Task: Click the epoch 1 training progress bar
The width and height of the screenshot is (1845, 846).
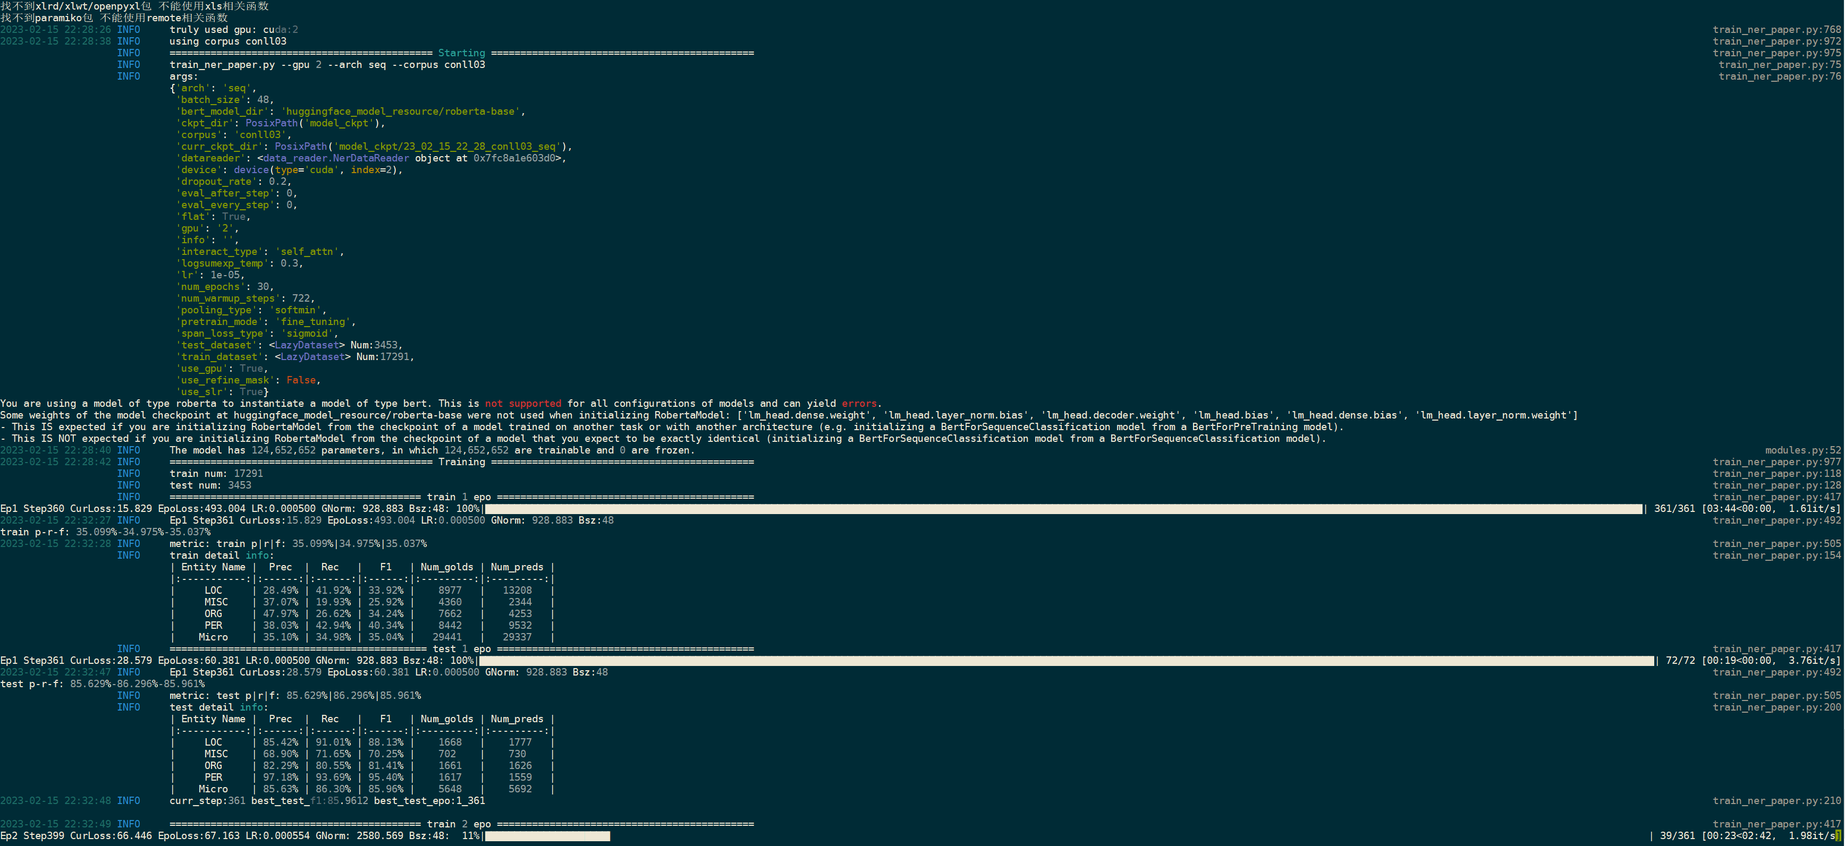Action: pos(1063,509)
